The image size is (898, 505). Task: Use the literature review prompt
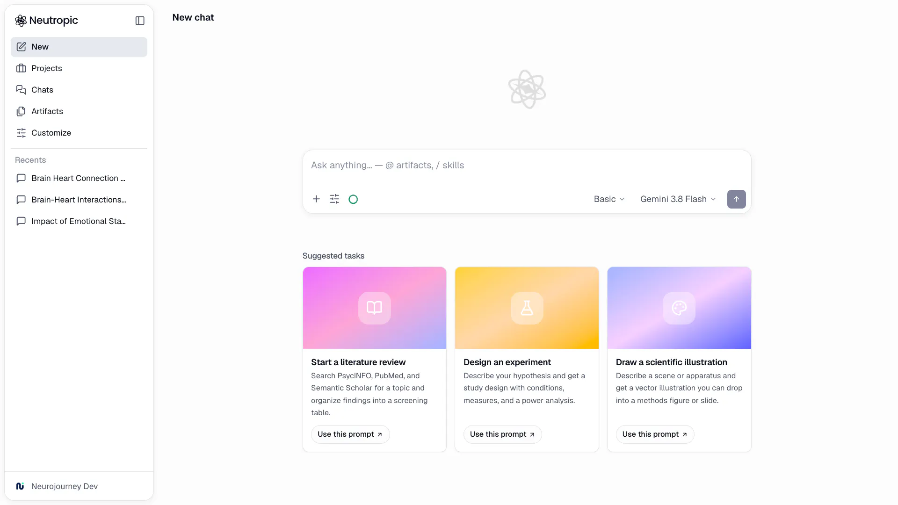pyautogui.click(x=350, y=434)
